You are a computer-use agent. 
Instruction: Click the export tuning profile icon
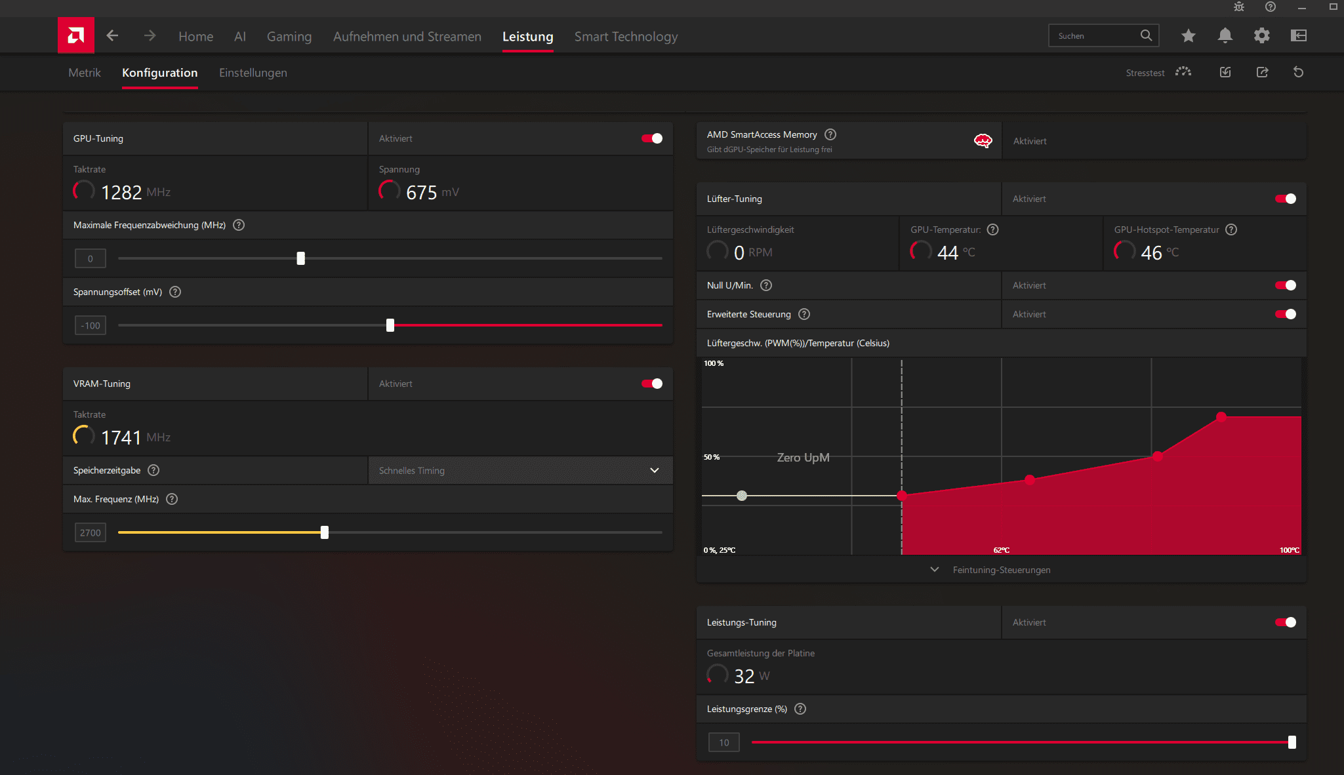click(1262, 72)
